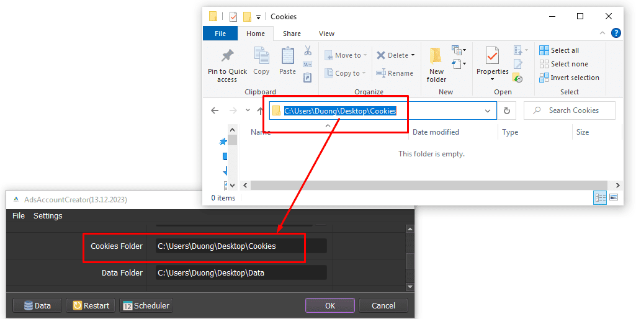The image size is (636, 319).
Task: Click the Easy access icon
Action: tap(459, 64)
